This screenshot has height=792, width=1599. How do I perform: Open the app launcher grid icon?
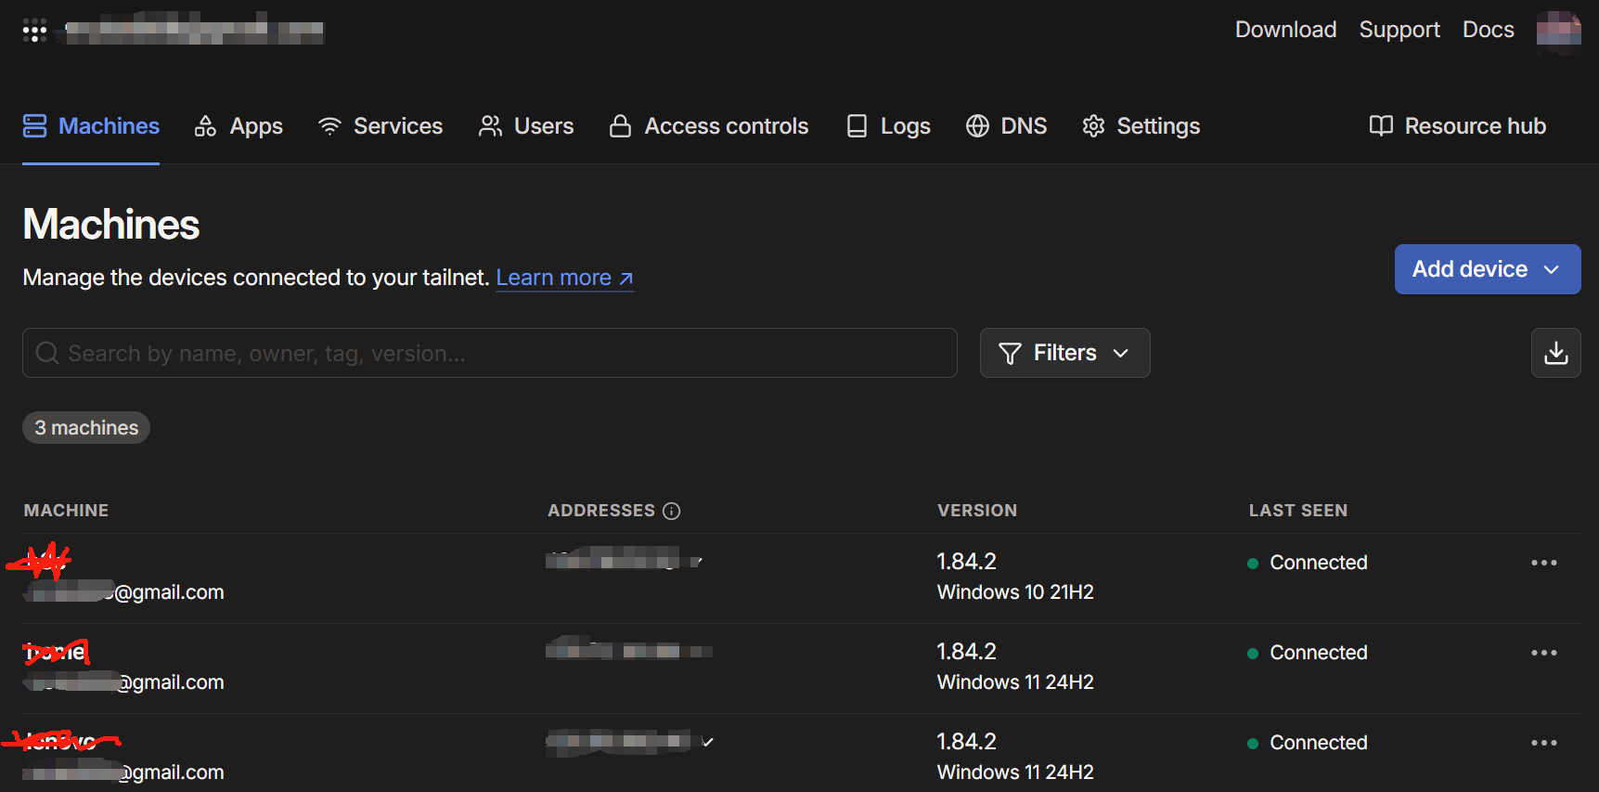(x=34, y=31)
